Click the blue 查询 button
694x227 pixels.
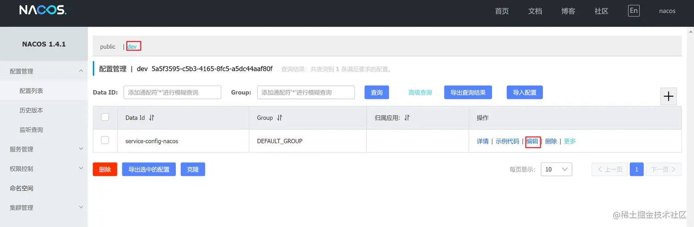pyautogui.click(x=377, y=92)
